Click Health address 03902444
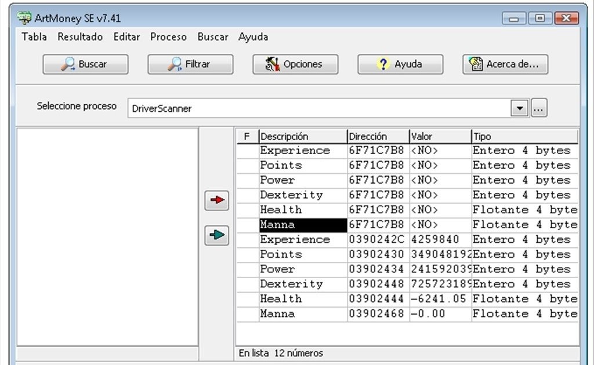Image resolution: width=594 pixels, height=365 pixels. pyautogui.click(x=376, y=299)
